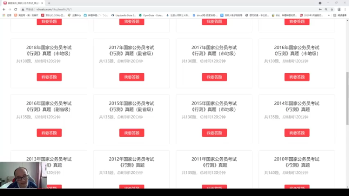Viewport: 349px width, 196px height.
Task: Open the Apps shortcut in bookmarks bar
Action: coord(7,15)
